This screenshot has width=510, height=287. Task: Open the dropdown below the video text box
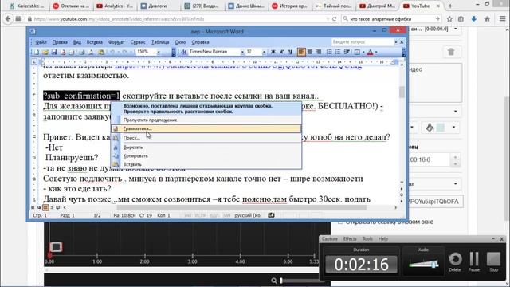[x=455, y=112]
